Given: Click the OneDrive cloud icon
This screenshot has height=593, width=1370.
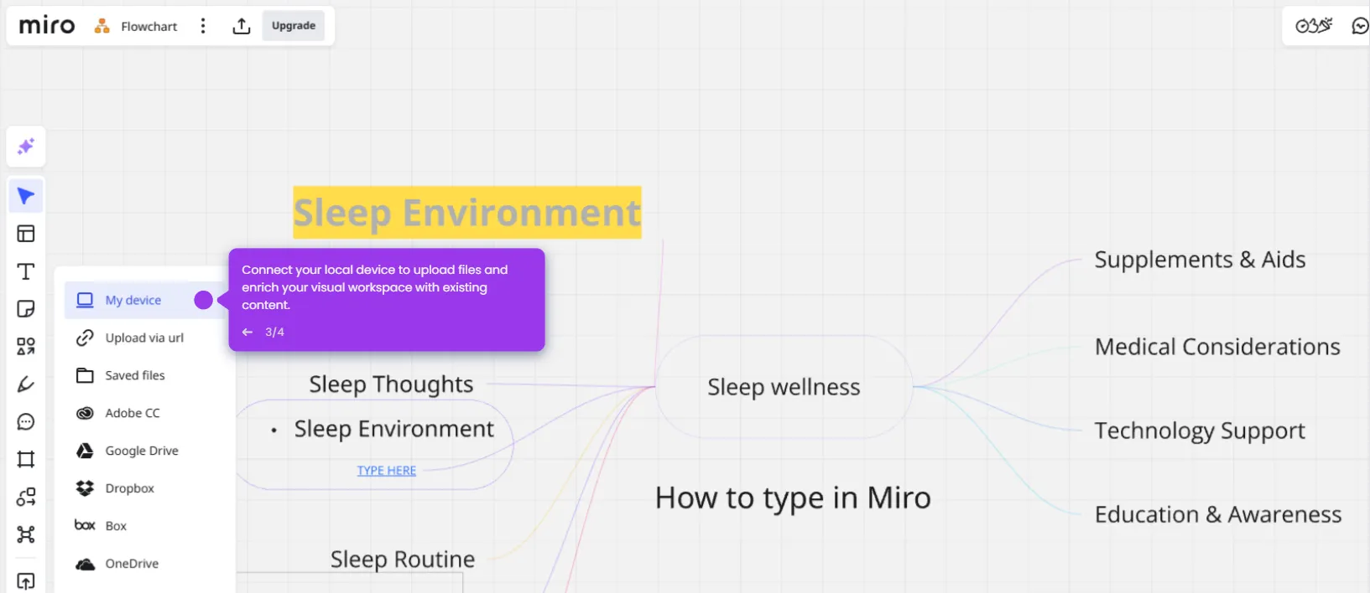Looking at the screenshot, I should tap(85, 564).
